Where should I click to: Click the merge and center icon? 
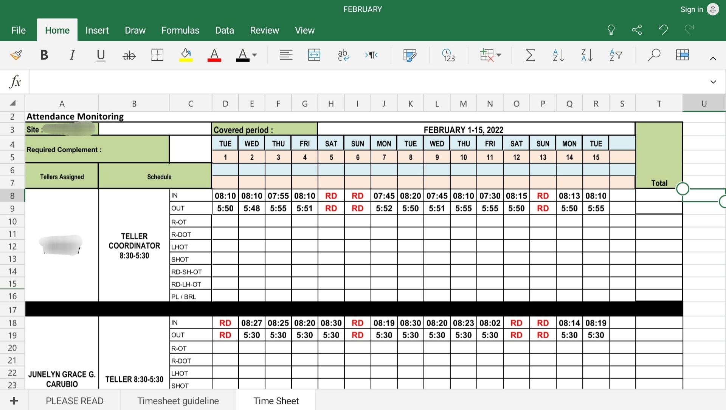pos(314,55)
